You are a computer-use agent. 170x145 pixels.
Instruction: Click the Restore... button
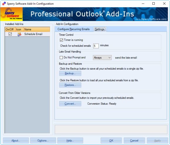70,85
